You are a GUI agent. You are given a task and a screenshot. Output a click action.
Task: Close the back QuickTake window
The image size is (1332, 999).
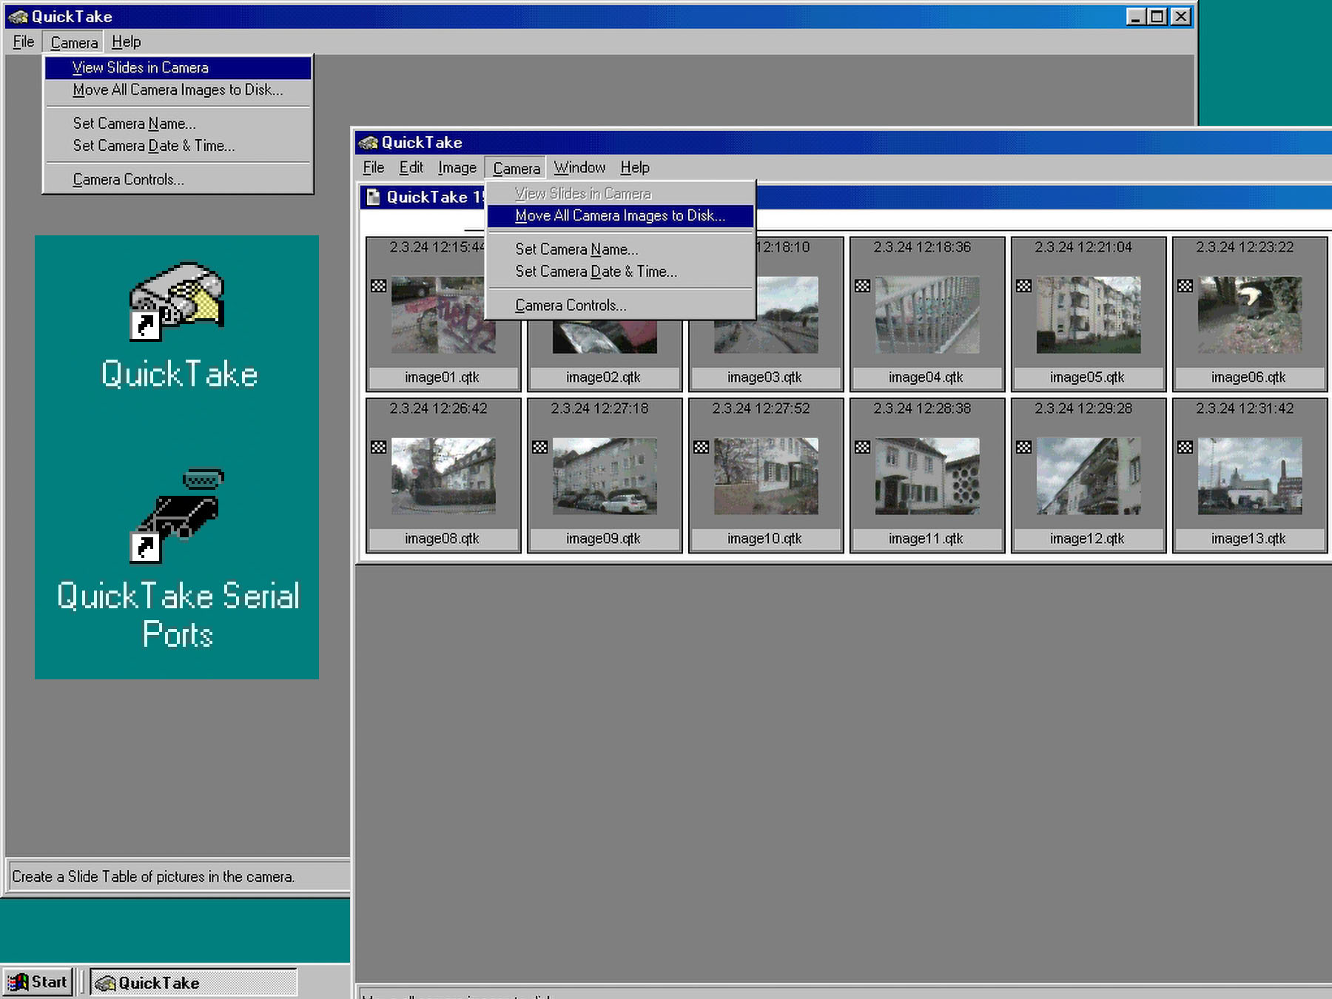click(x=1182, y=16)
